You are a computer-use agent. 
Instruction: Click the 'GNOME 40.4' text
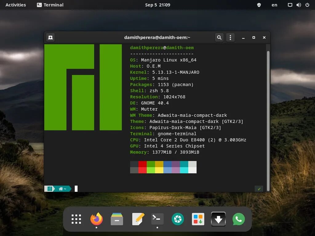pos(155,103)
